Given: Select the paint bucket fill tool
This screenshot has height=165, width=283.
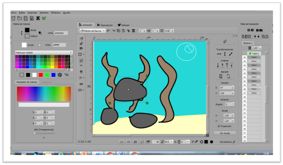Looking at the screenshot, I should [81, 71].
